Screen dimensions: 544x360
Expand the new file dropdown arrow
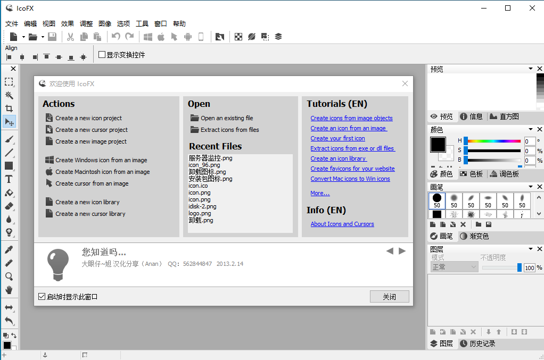[23, 37]
